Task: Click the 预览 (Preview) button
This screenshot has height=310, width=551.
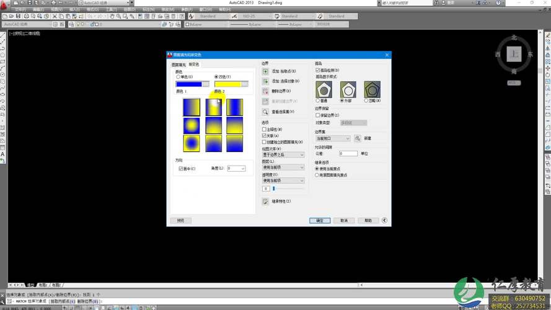Action: [180, 220]
